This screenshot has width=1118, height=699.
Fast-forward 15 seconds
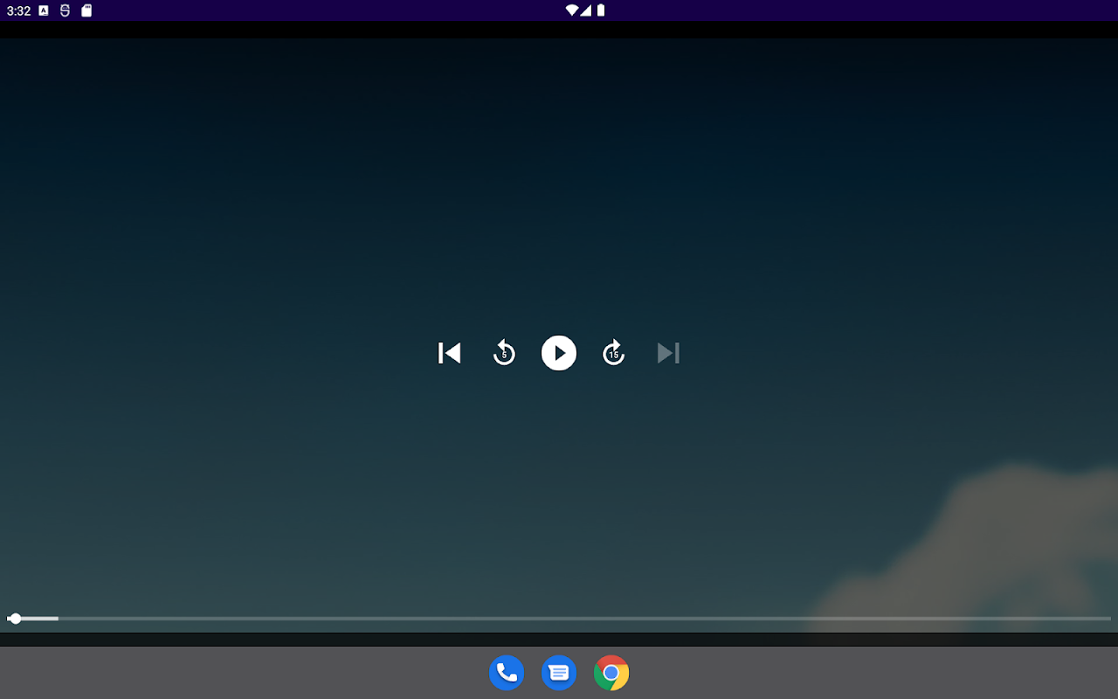tap(614, 353)
